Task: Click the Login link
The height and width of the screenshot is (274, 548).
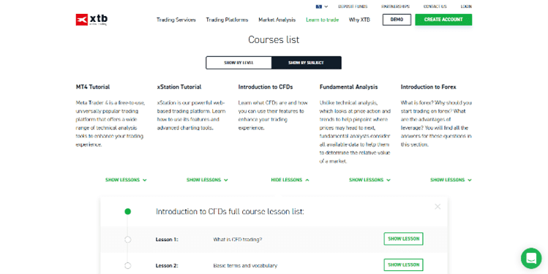Action: [466, 7]
